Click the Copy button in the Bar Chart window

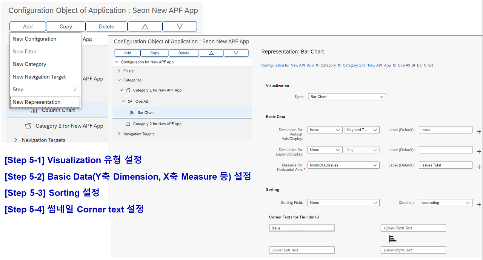[x=155, y=53]
